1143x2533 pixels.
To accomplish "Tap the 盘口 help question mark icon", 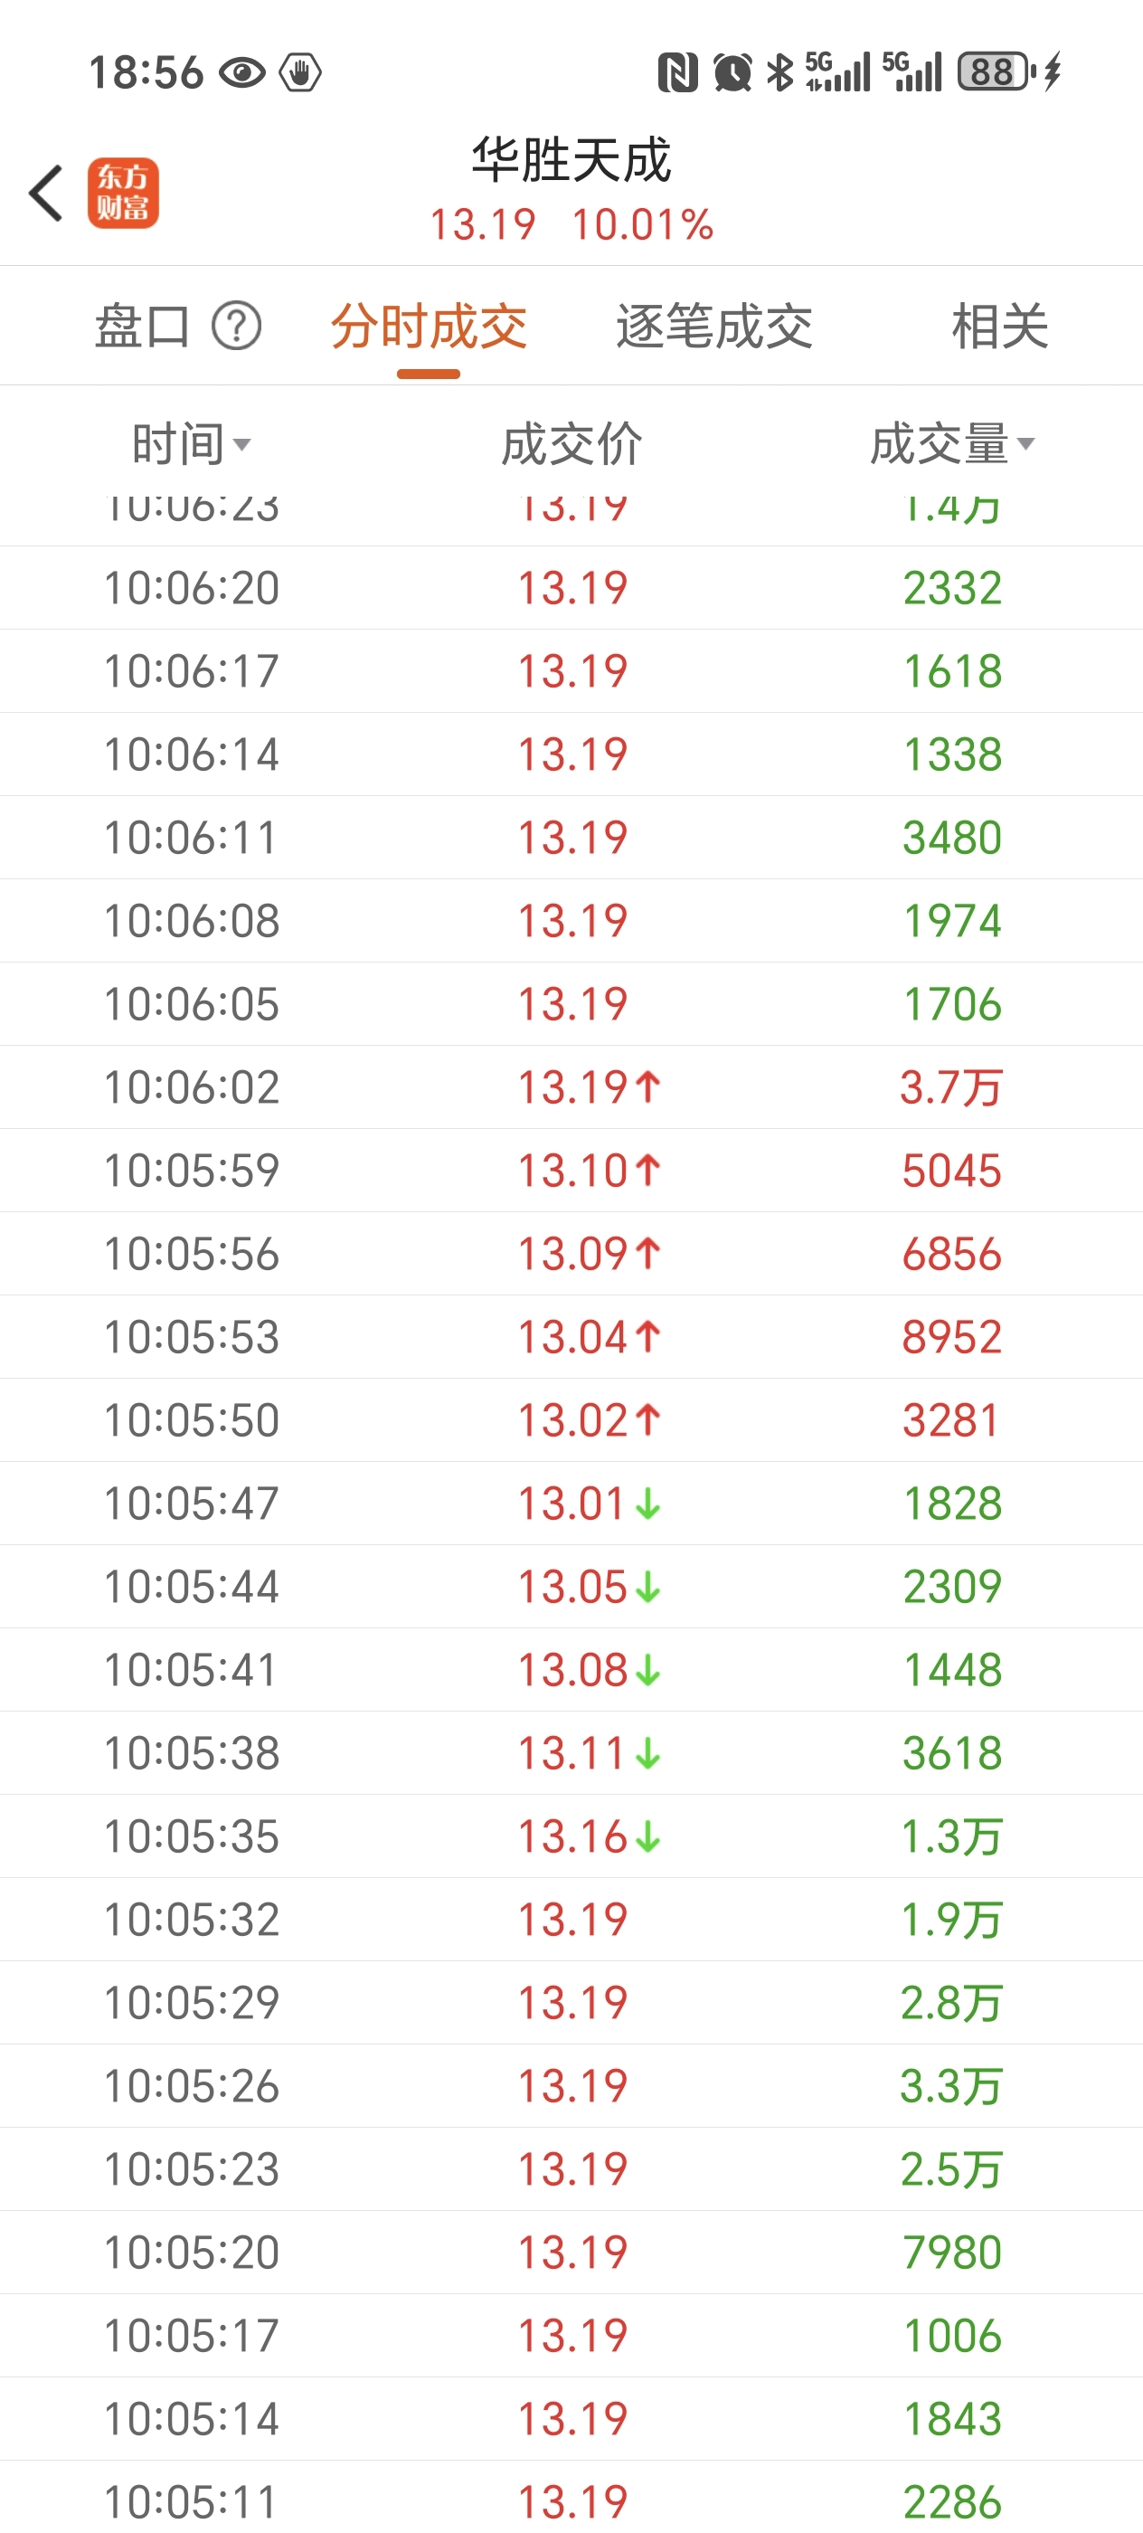I will pyautogui.click(x=237, y=327).
